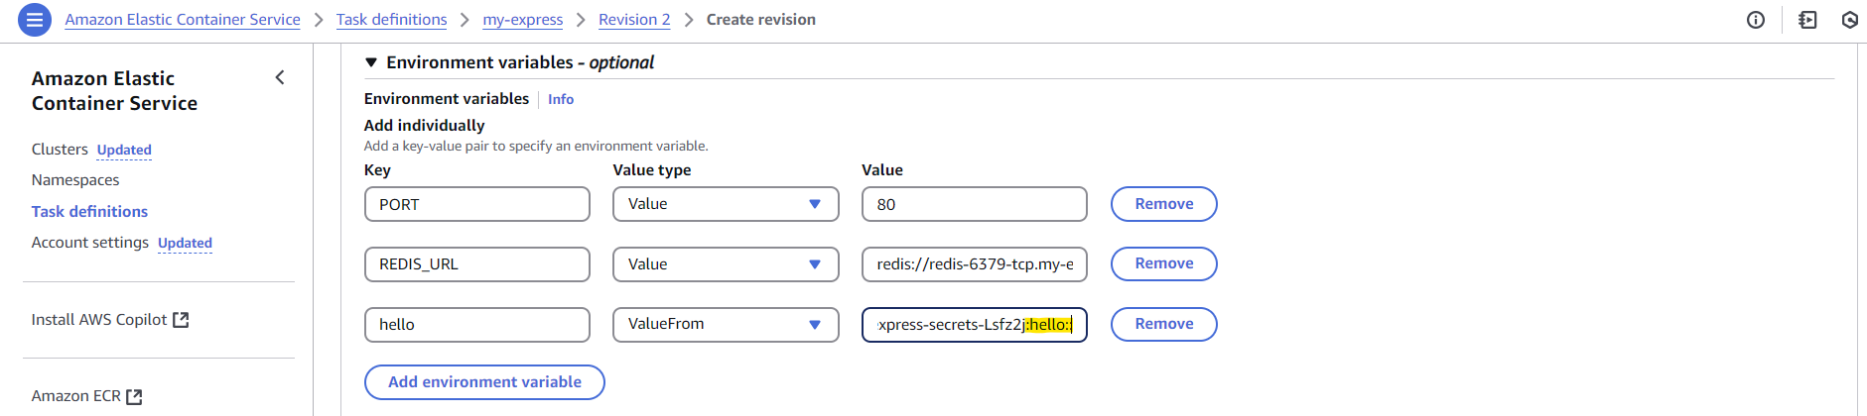Image resolution: width=1867 pixels, height=416 pixels.
Task: Click Amazon ECR sidebar link
Action: (x=75, y=396)
